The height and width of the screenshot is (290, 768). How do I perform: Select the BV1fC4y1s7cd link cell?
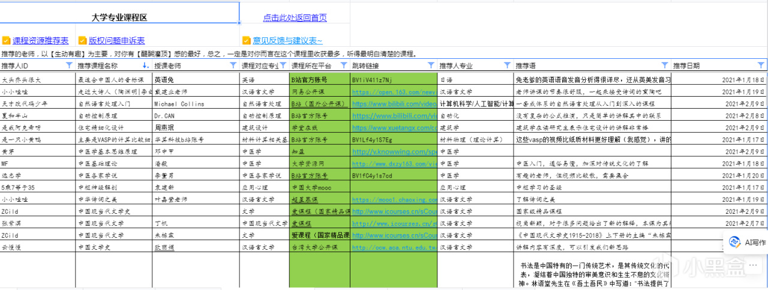(394, 175)
